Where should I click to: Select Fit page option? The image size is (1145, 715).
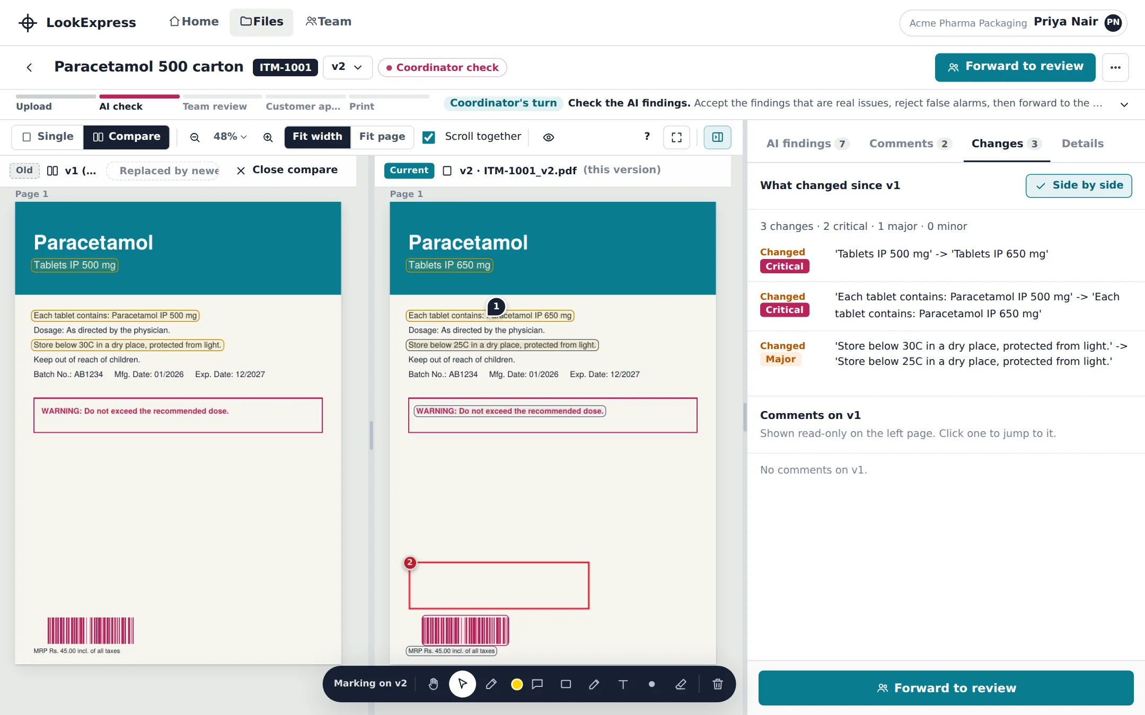pos(382,137)
